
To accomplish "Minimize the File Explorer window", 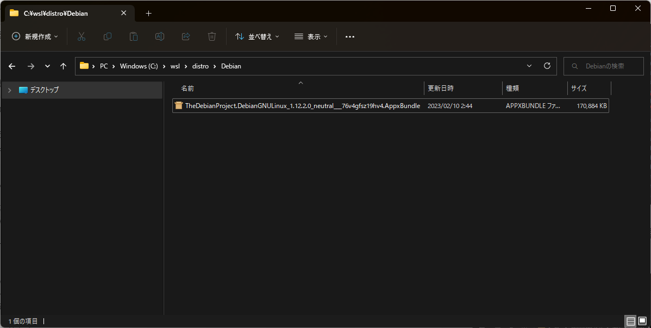I will point(588,8).
